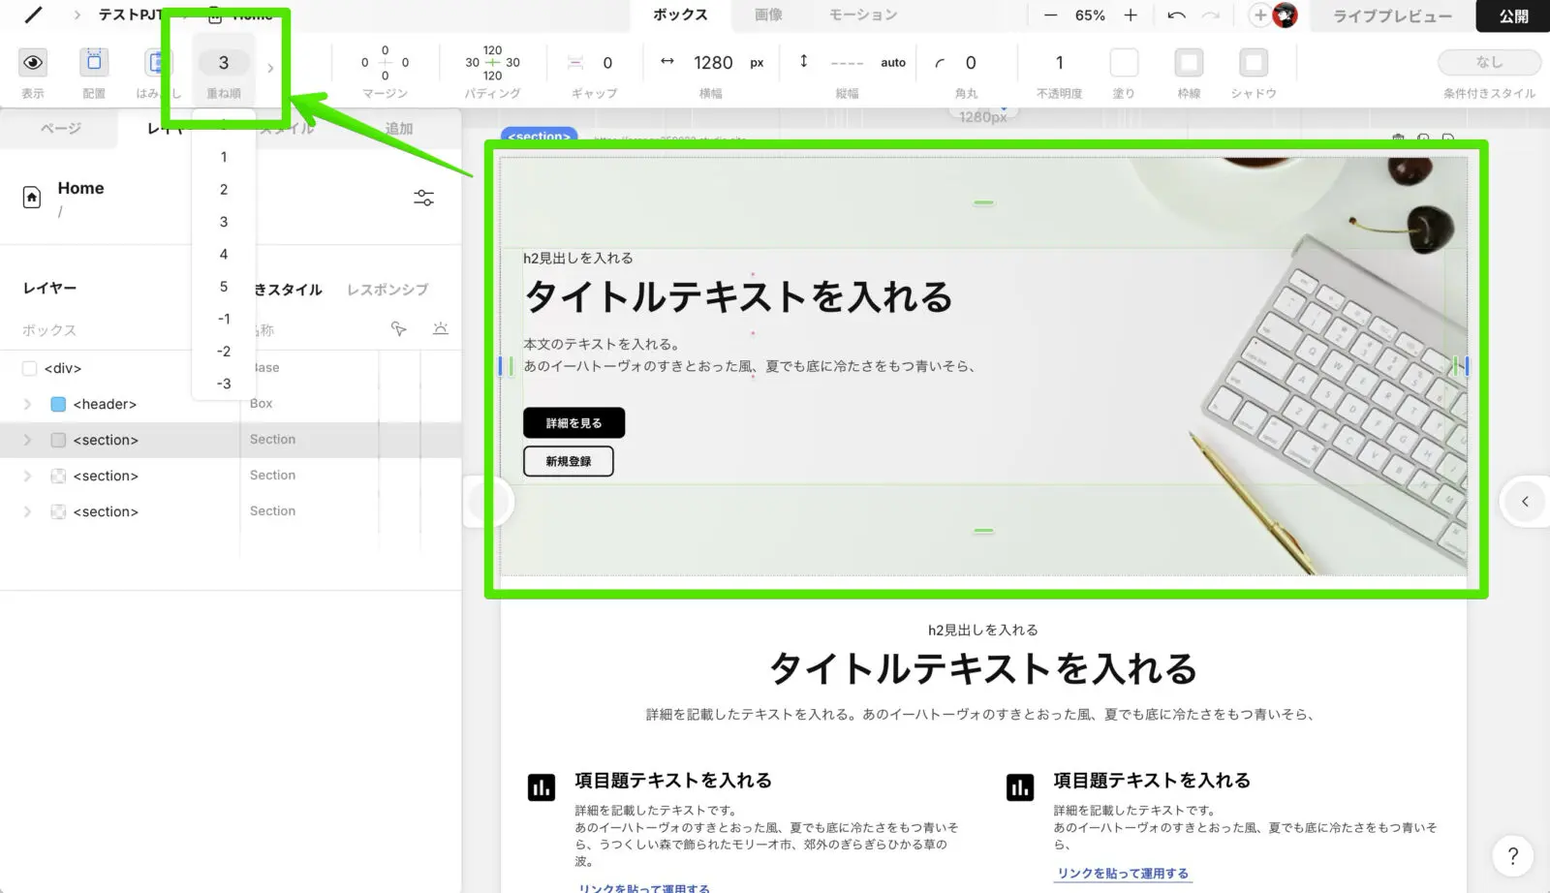Screen dimensions: 1550x893
Task: Click the invite member plus icon near the avatar
Action: 1259,15
